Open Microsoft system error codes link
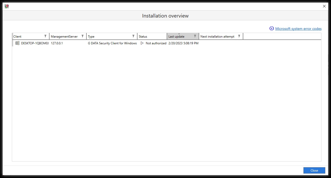The image size is (331, 178). click(298, 29)
